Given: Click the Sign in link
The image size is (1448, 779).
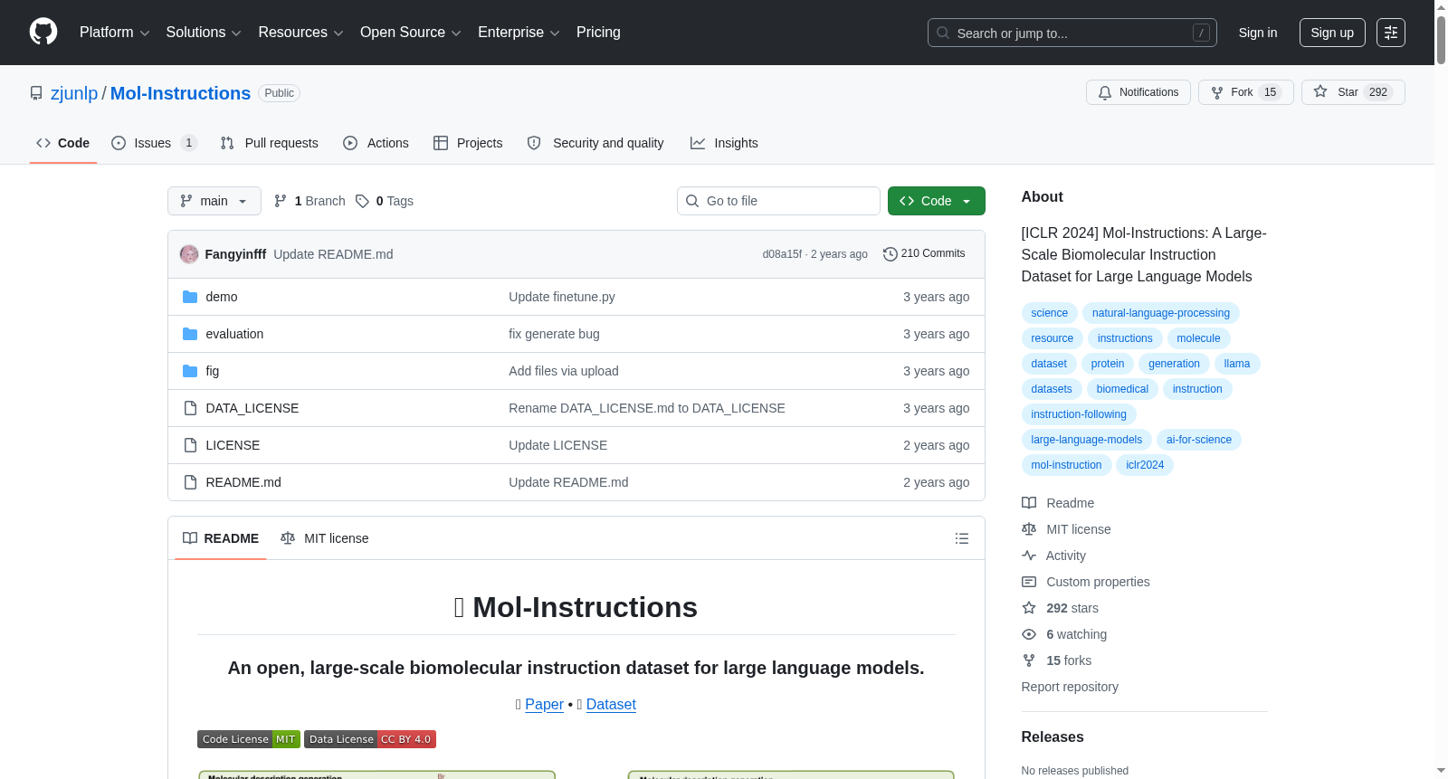Looking at the screenshot, I should (x=1258, y=33).
